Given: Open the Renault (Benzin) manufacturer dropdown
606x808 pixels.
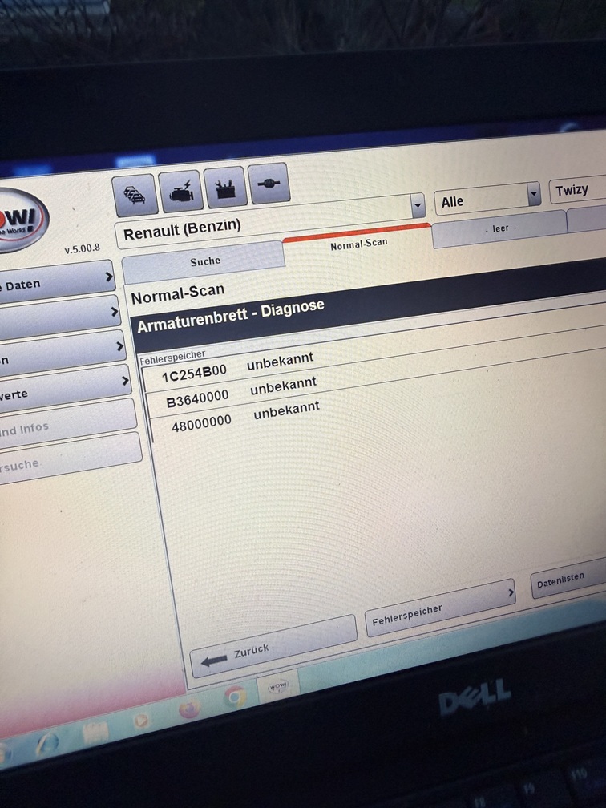Looking at the screenshot, I should 418,206.
